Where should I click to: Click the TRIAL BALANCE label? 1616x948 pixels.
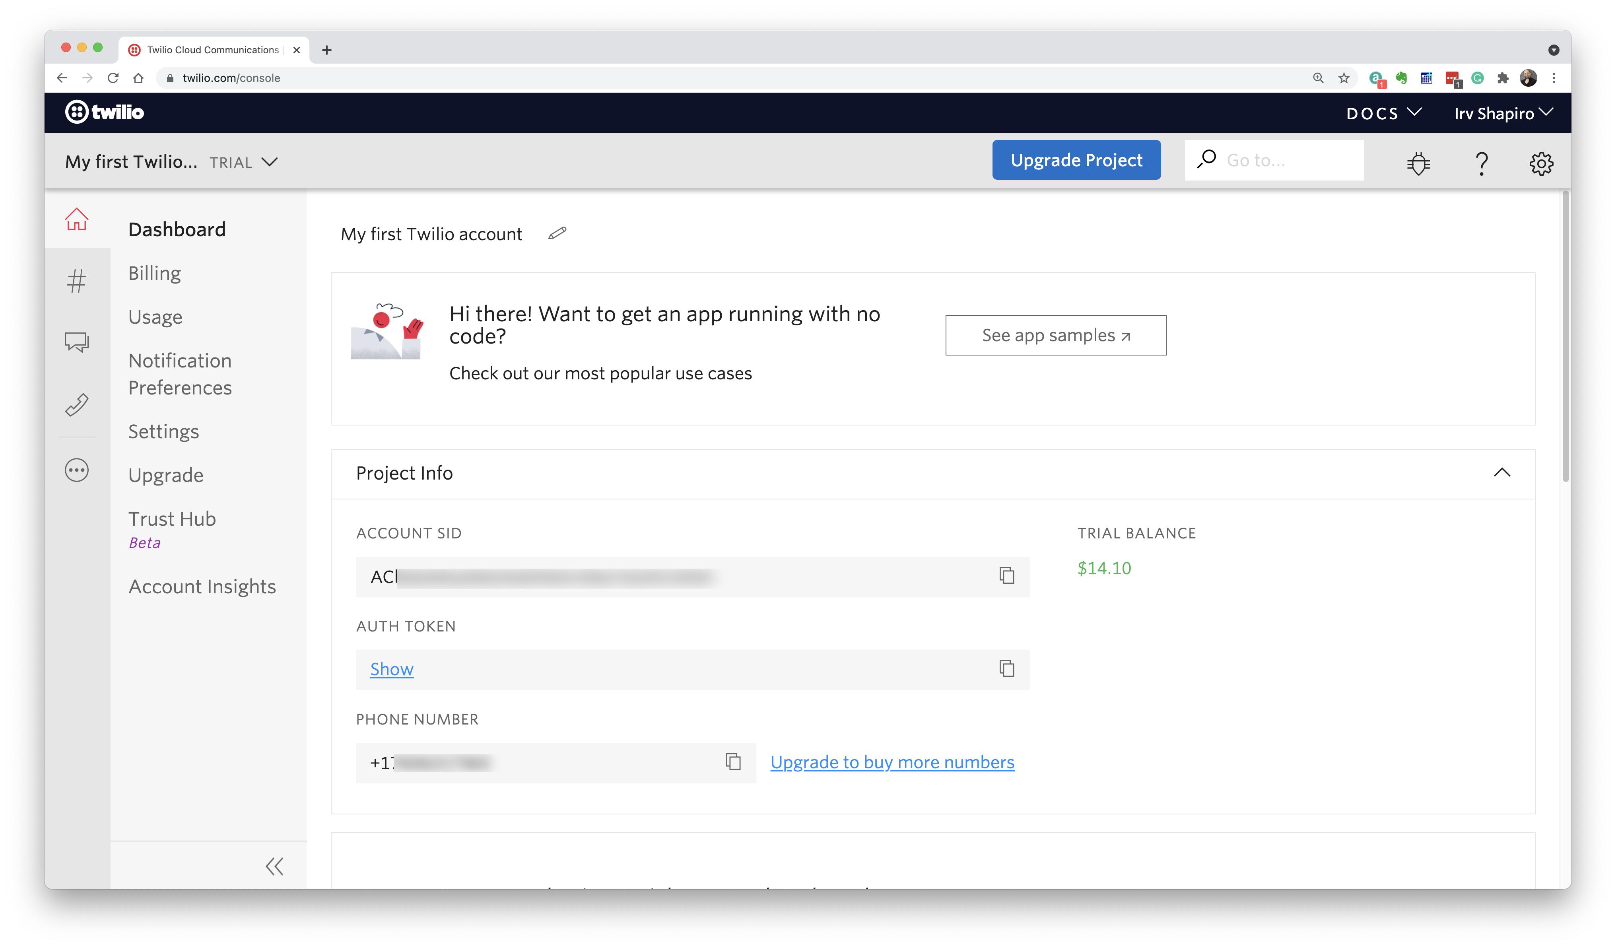coord(1136,533)
